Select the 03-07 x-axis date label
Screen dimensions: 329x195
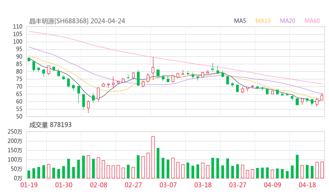coord(168,185)
